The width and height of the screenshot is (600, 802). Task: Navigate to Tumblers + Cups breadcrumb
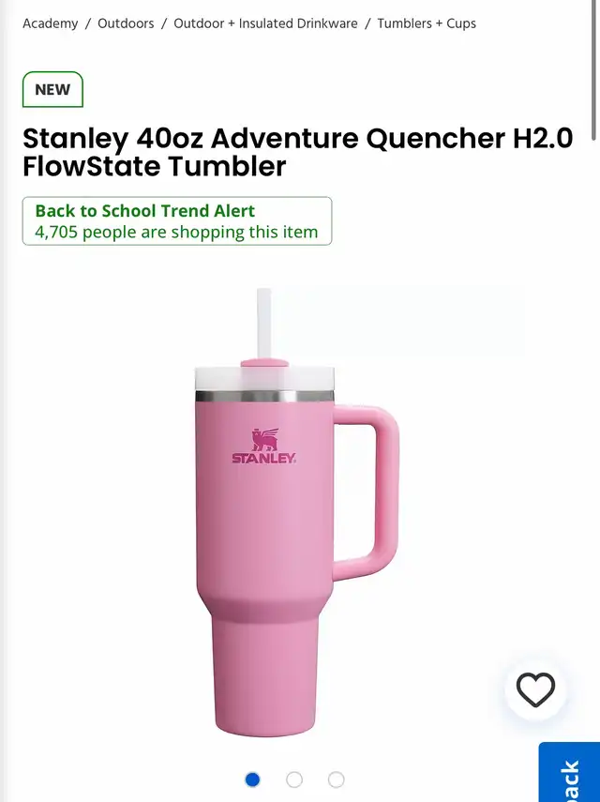427,23
